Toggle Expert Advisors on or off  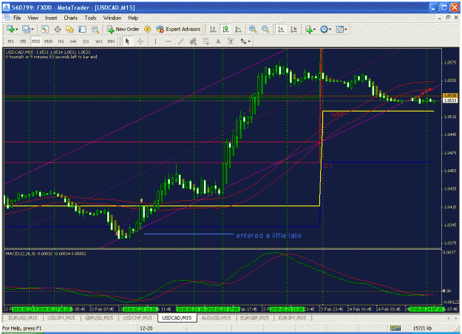coord(179,29)
